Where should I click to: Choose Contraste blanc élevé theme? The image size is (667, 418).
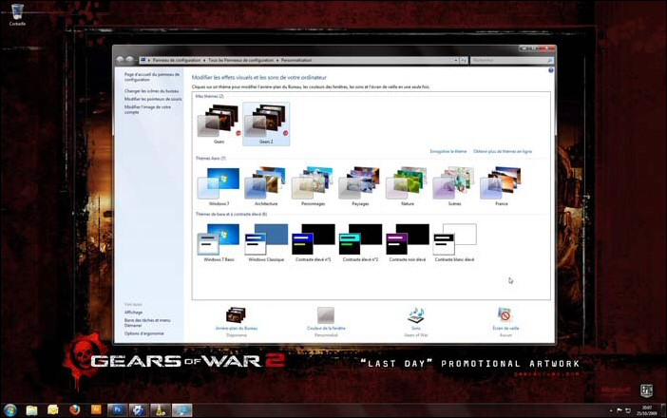[454, 242]
